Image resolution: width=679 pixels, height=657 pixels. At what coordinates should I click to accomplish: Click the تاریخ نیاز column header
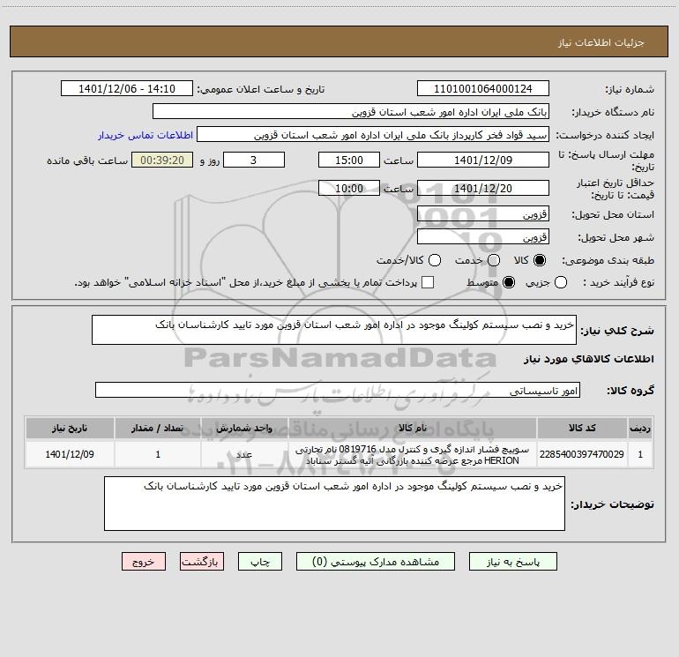click(x=70, y=428)
